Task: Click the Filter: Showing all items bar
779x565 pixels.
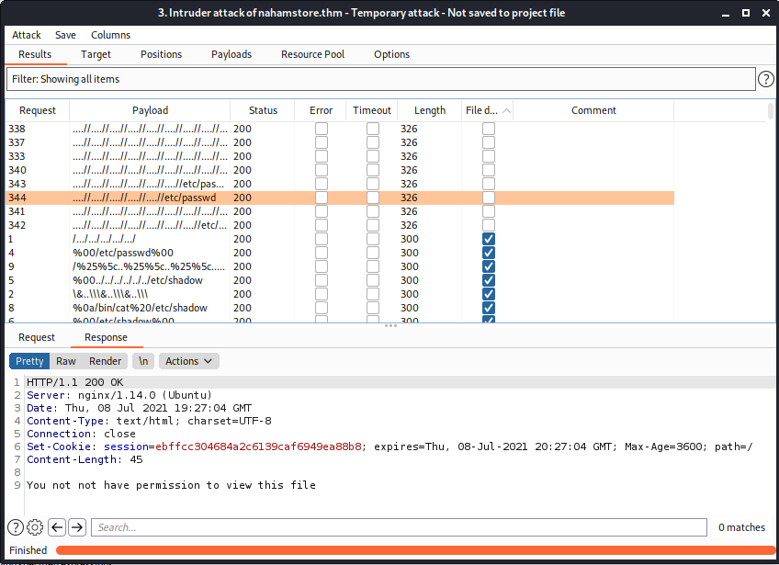Action: pyautogui.click(x=380, y=79)
